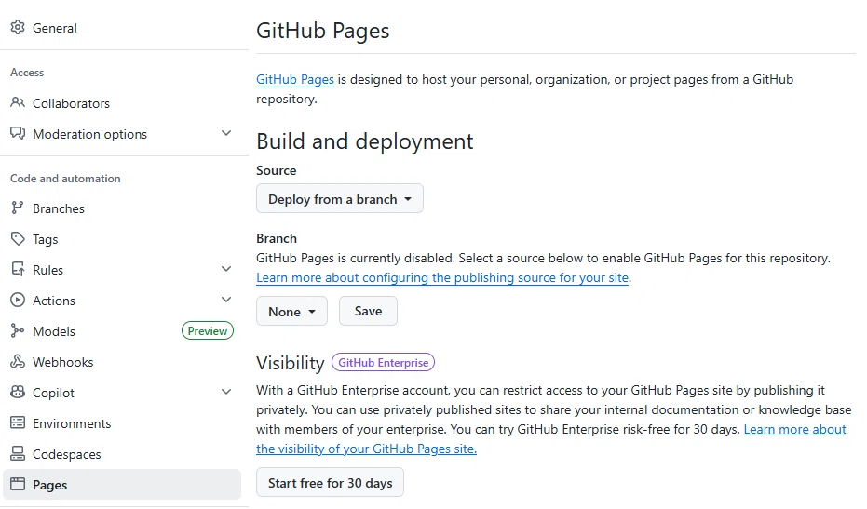Click the Visibility heading
Viewport: 867px width, 509px height.
coord(291,363)
